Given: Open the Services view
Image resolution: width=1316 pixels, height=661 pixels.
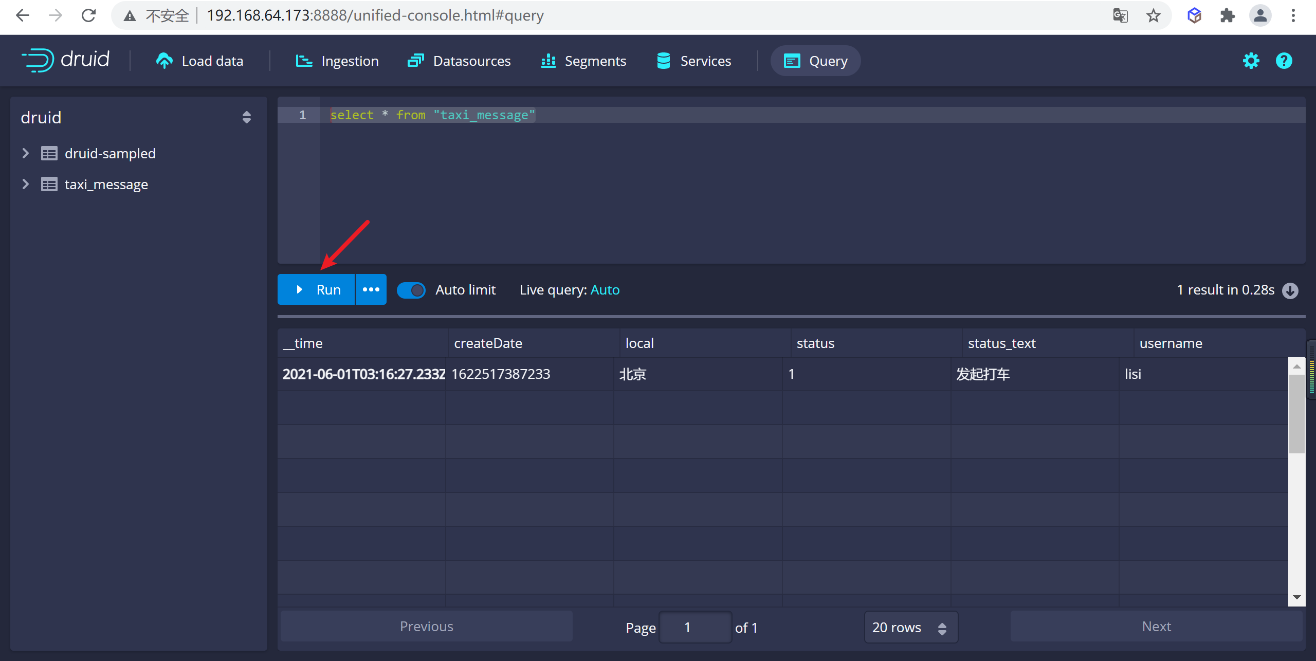Looking at the screenshot, I should 694,61.
